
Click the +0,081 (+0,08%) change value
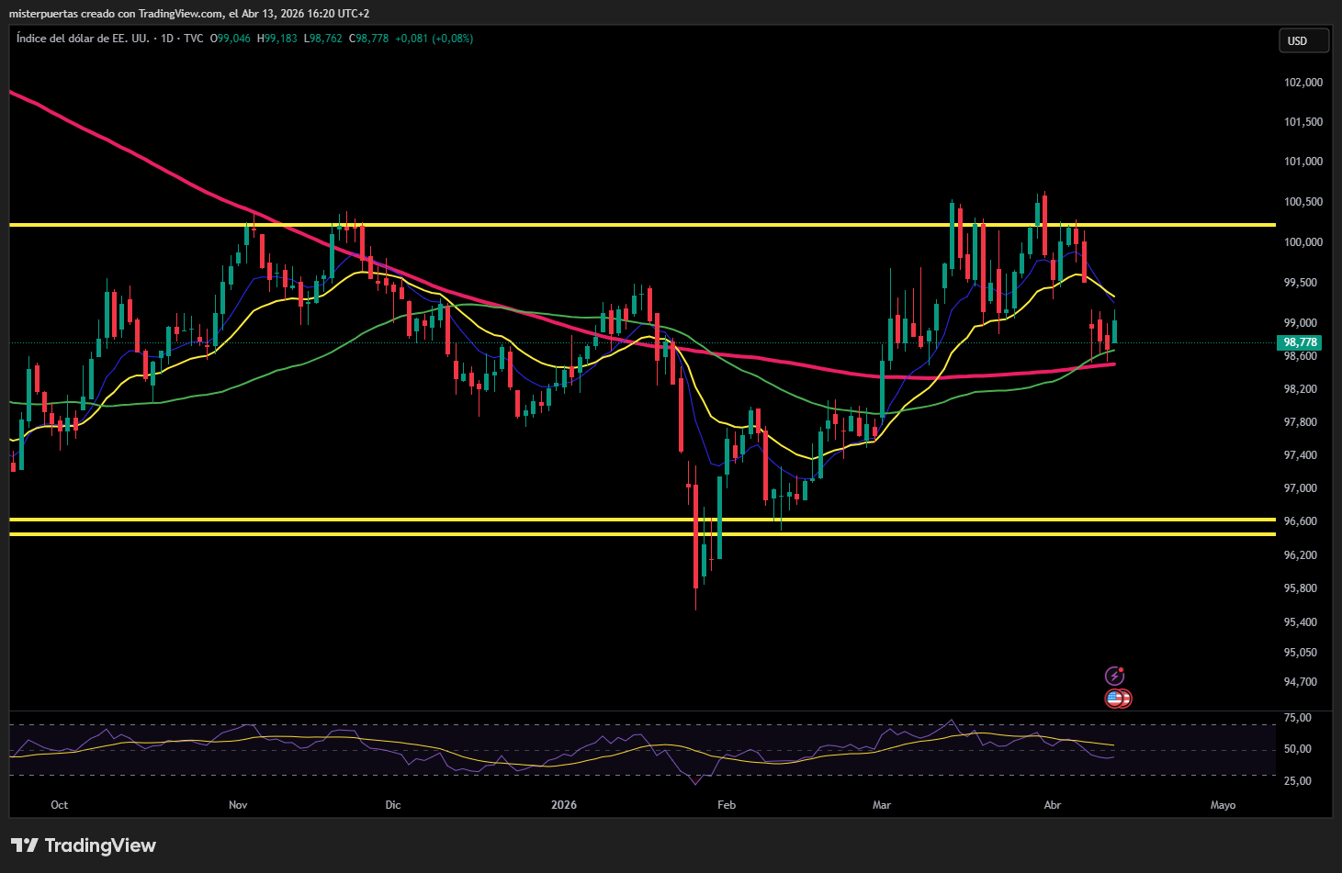point(434,39)
